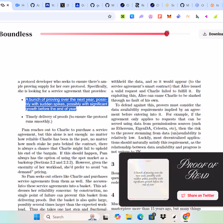223x223 pixels.
Task: Click the strawberry progress marker
Action: coord(167,33)
